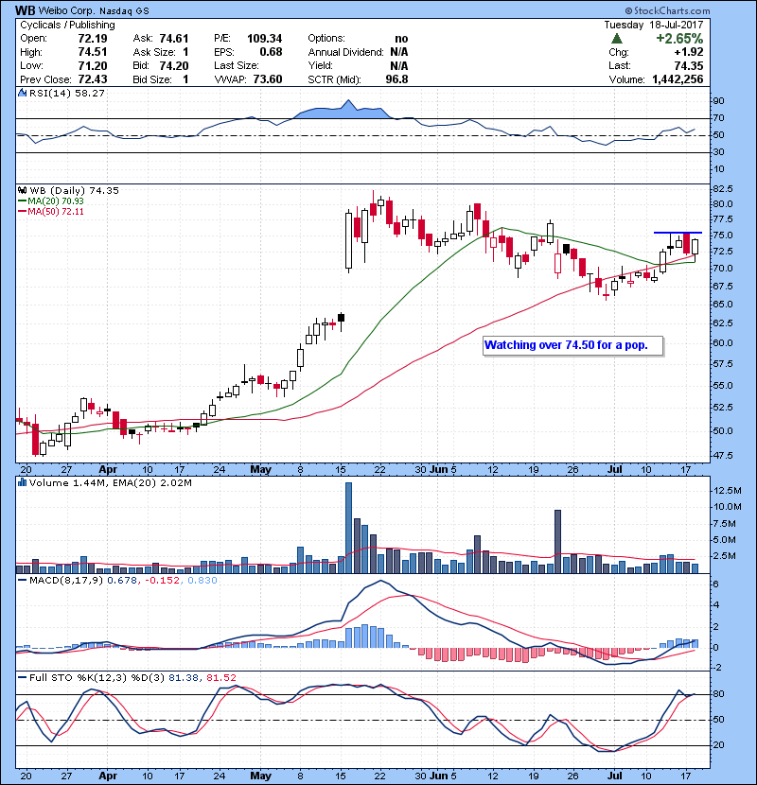Viewport: 757px width, 785px height.
Task: Click the Volume bar chart icon
Action: (x=23, y=483)
